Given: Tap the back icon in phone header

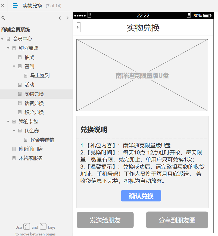Looking at the screenshot, I should coord(79,27).
